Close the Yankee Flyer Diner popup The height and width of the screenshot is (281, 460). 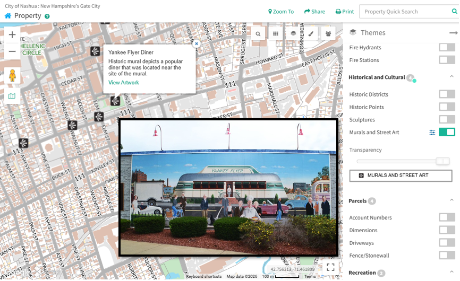coord(197,43)
